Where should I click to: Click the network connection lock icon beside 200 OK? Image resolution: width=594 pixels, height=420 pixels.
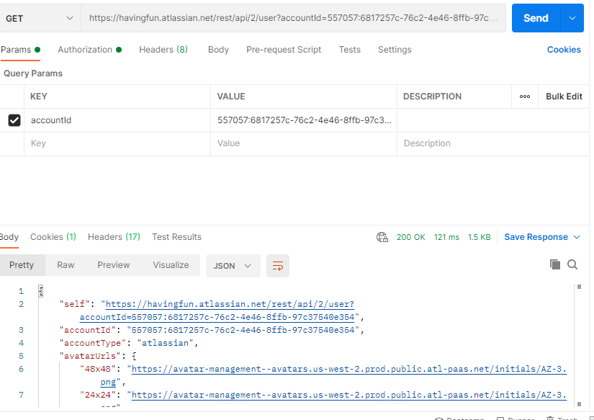click(382, 236)
